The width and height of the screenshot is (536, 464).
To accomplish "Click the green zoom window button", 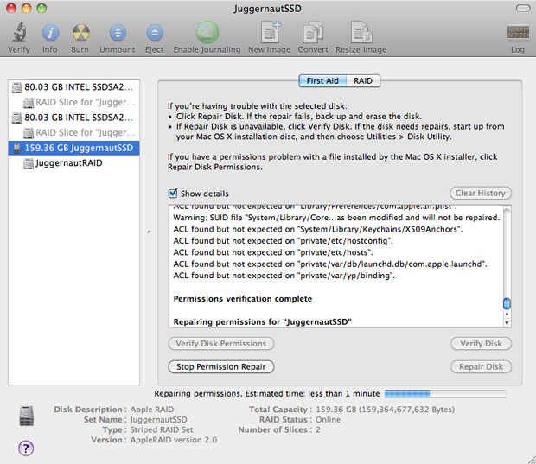I will (x=41, y=8).
